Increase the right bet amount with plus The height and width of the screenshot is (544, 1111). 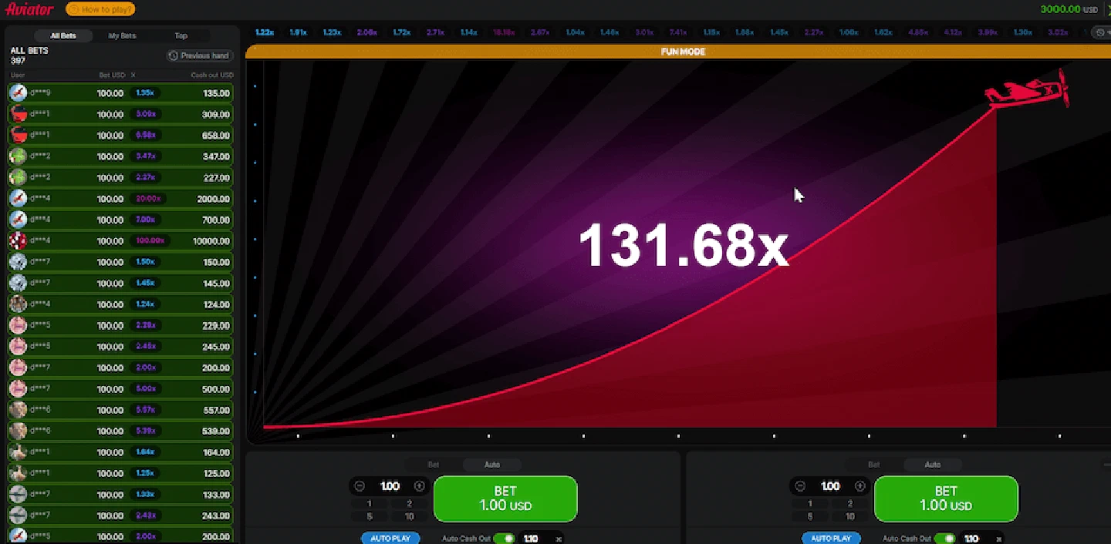pos(859,486)
